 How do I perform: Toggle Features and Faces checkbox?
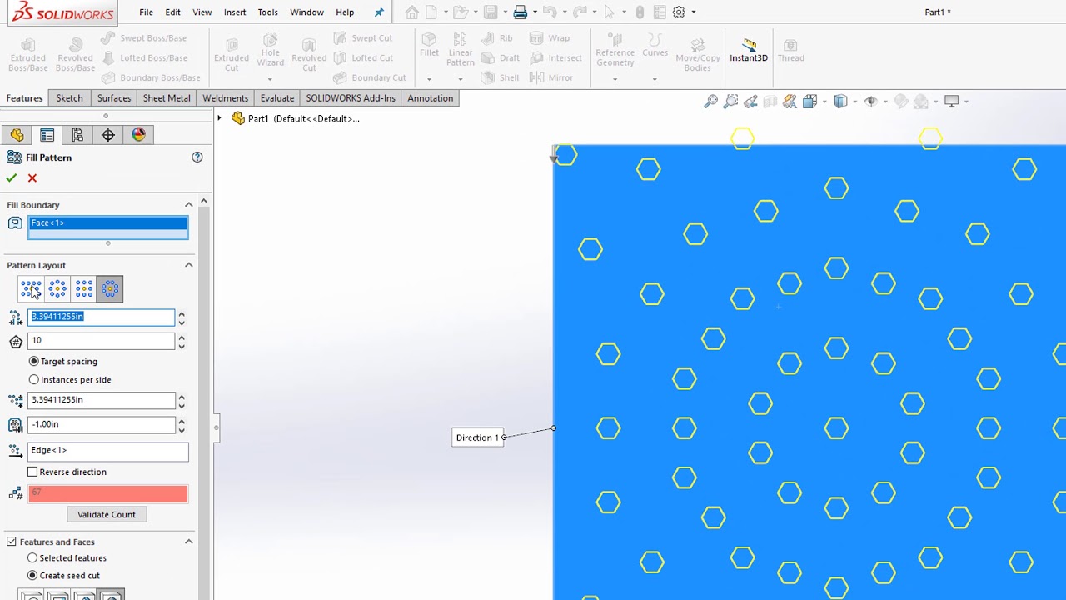12,542
